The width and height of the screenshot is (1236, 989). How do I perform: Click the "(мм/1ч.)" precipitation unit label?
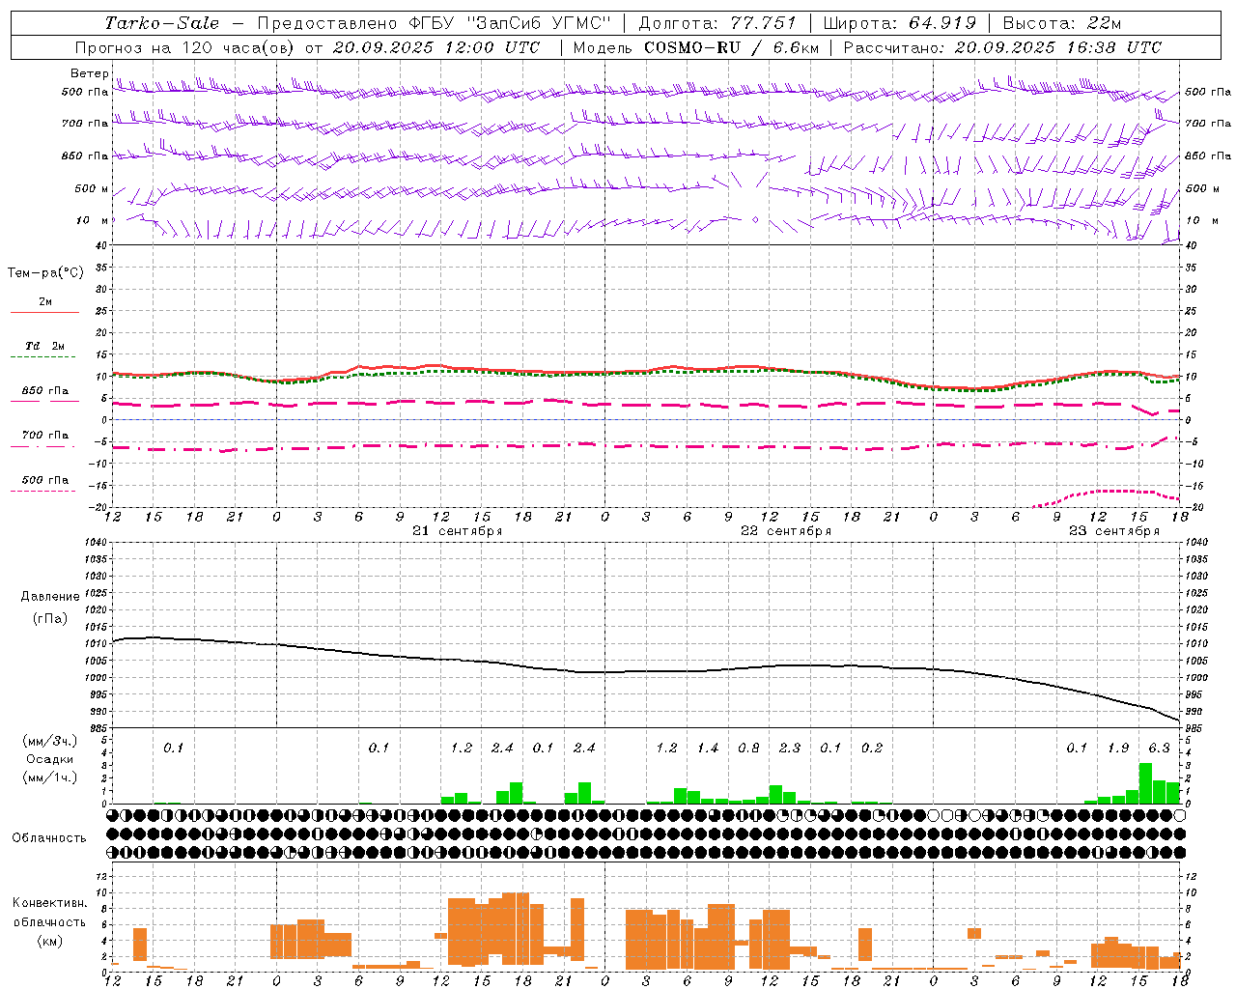(50, 777)
